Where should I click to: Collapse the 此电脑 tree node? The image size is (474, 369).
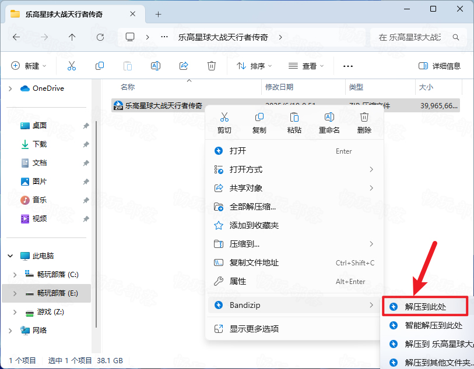point(10,256)
